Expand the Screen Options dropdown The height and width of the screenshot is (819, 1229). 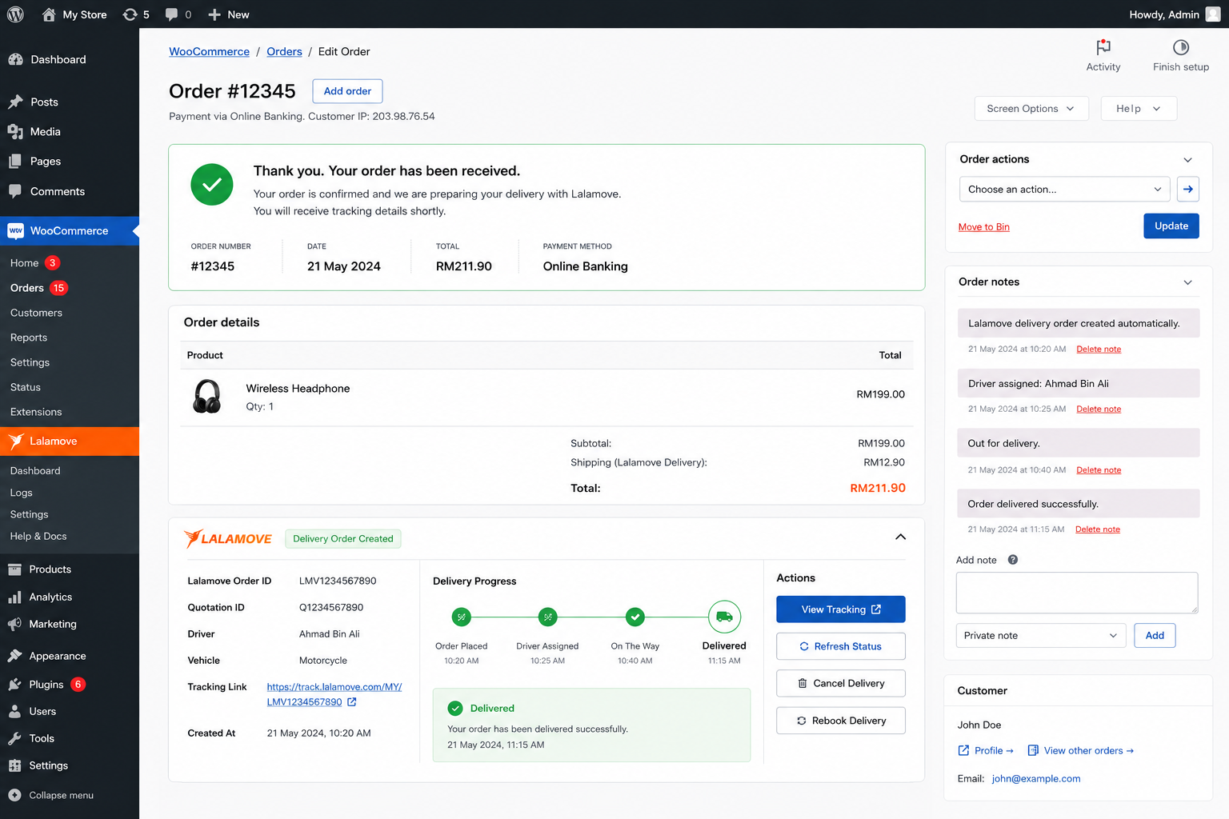click(x=1031, y=109)
